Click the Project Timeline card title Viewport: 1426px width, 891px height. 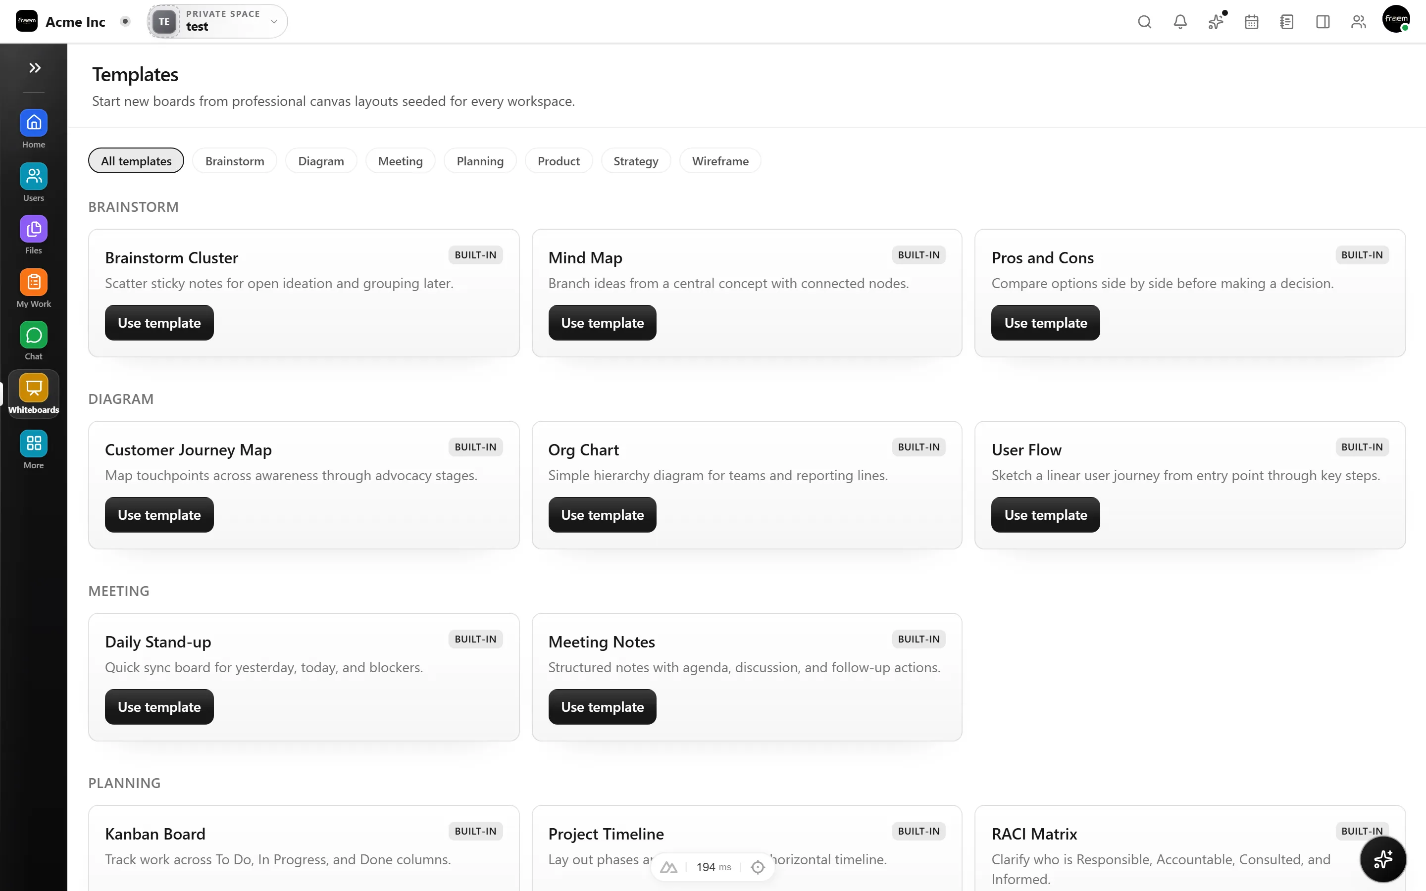point(606,834)
